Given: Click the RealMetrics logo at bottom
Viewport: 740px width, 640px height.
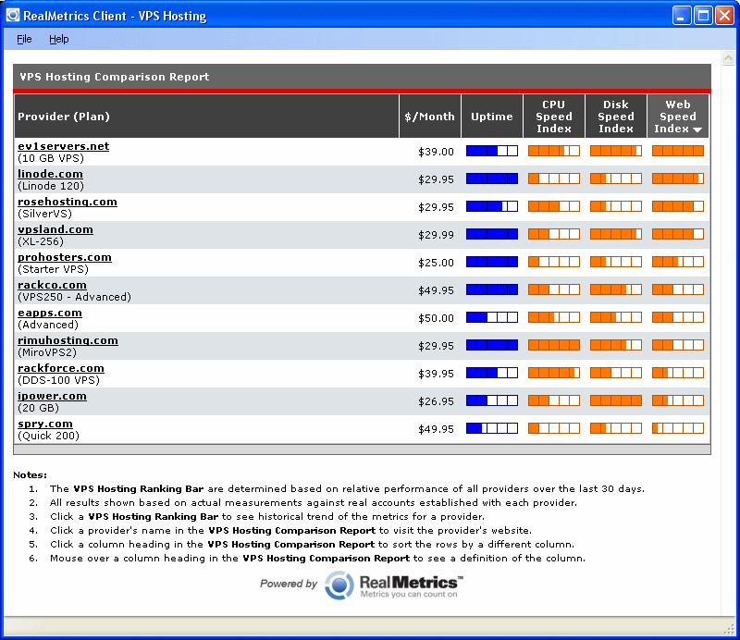Looking at the screenshot, I should [x=394, y=585].
